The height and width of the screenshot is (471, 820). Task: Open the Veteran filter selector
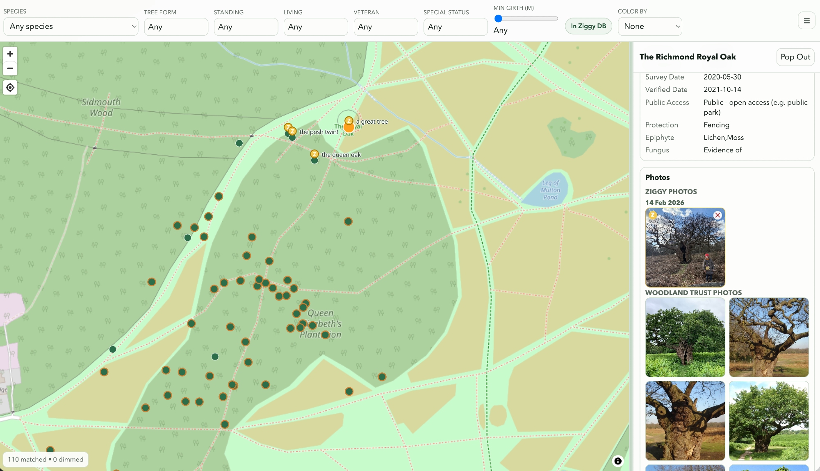(x=385, y=27)
